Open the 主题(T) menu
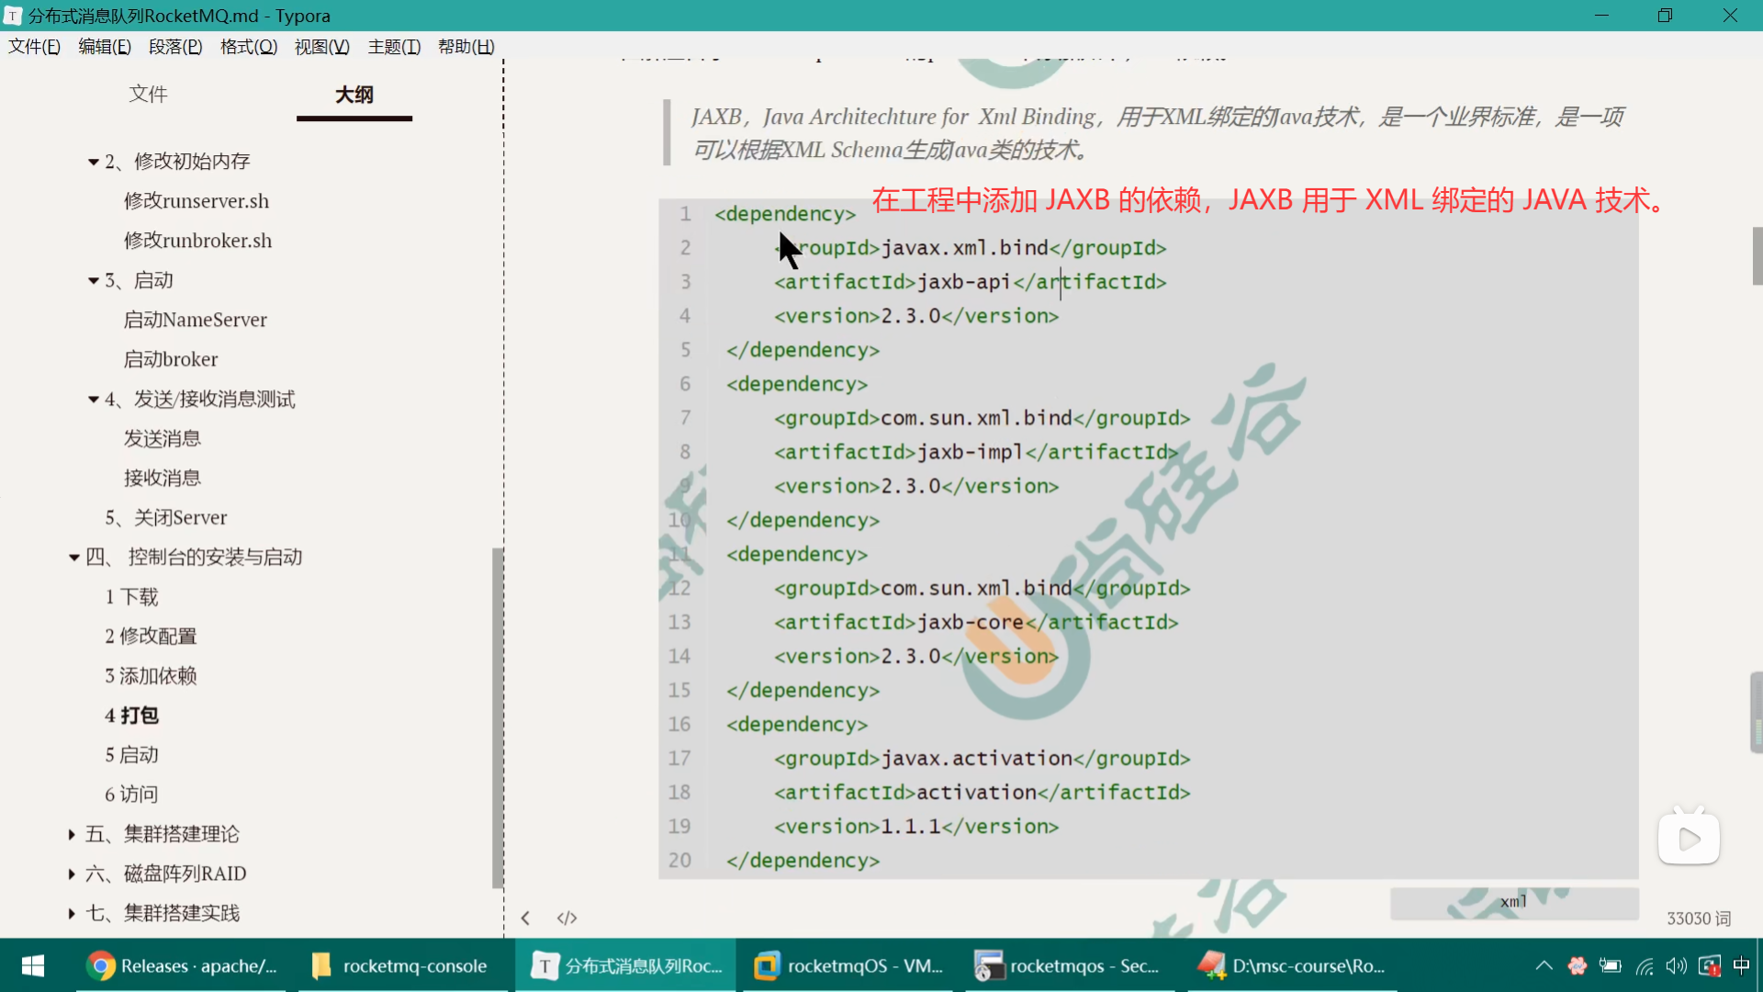This screenshot has height=992, width=1763. [x=394, y=47]
